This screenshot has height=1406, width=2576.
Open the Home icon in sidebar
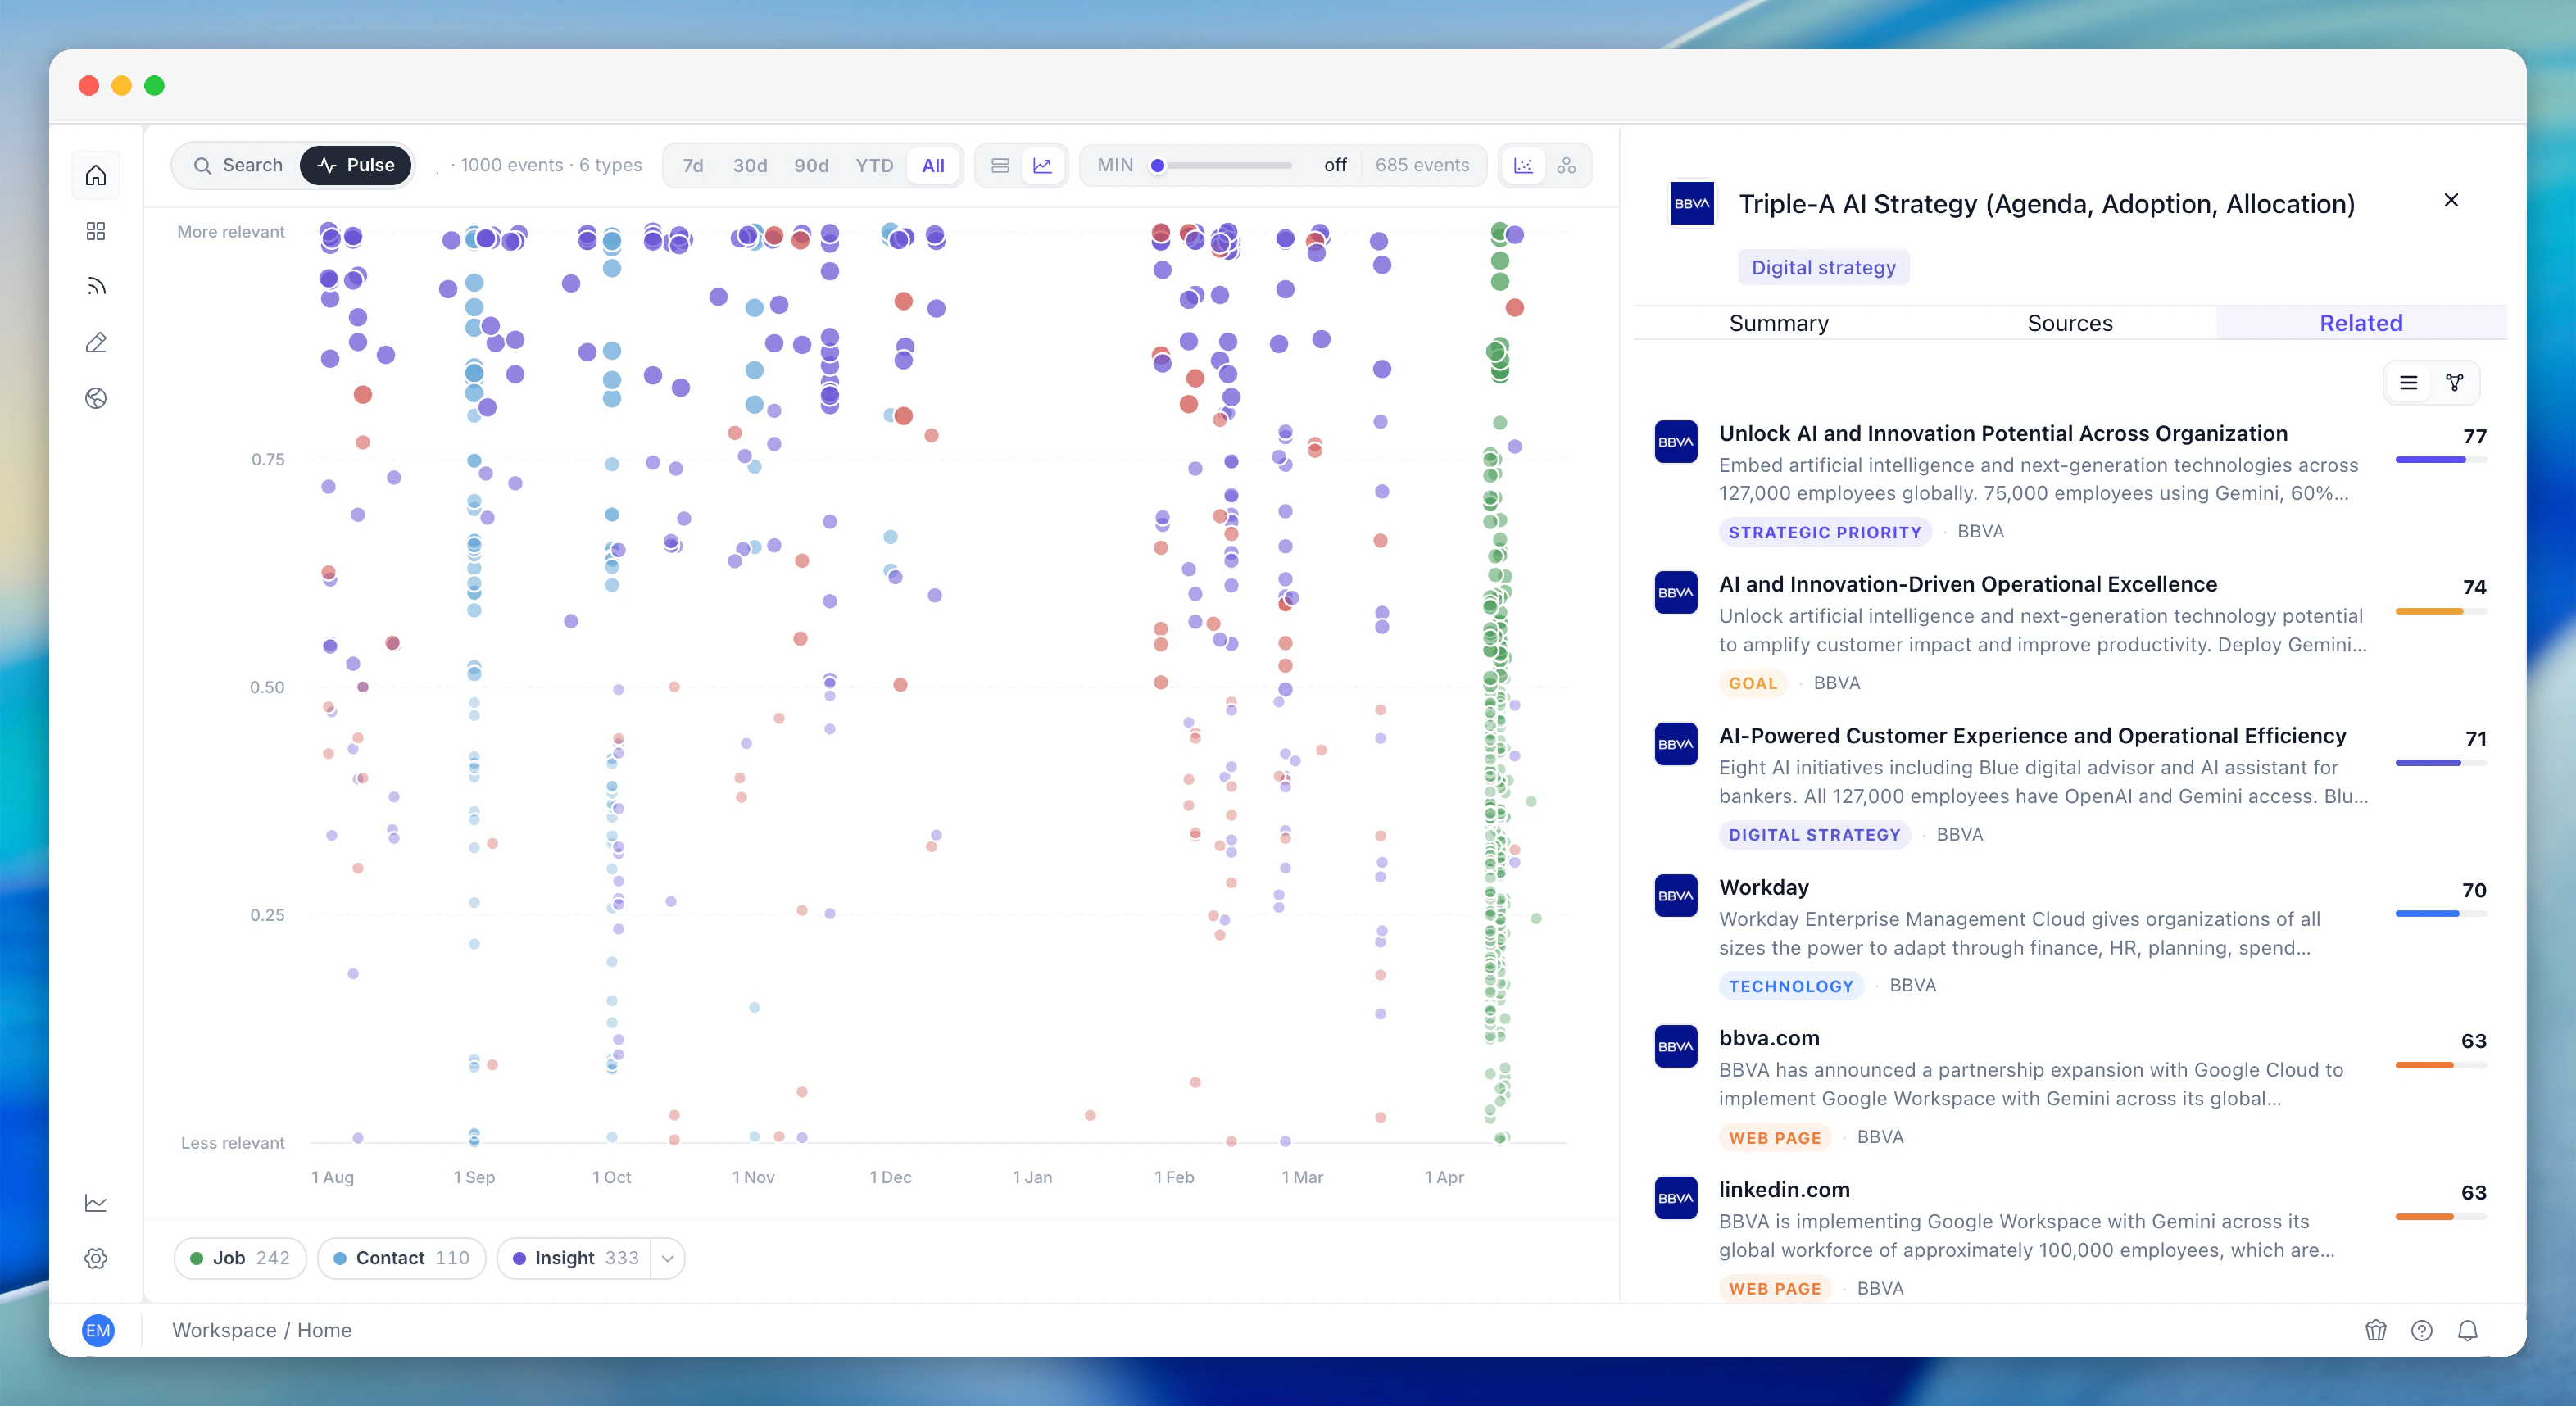point(96,176)
